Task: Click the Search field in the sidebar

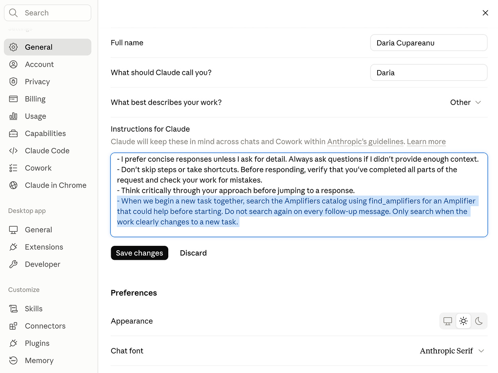Action: (48, 13)
